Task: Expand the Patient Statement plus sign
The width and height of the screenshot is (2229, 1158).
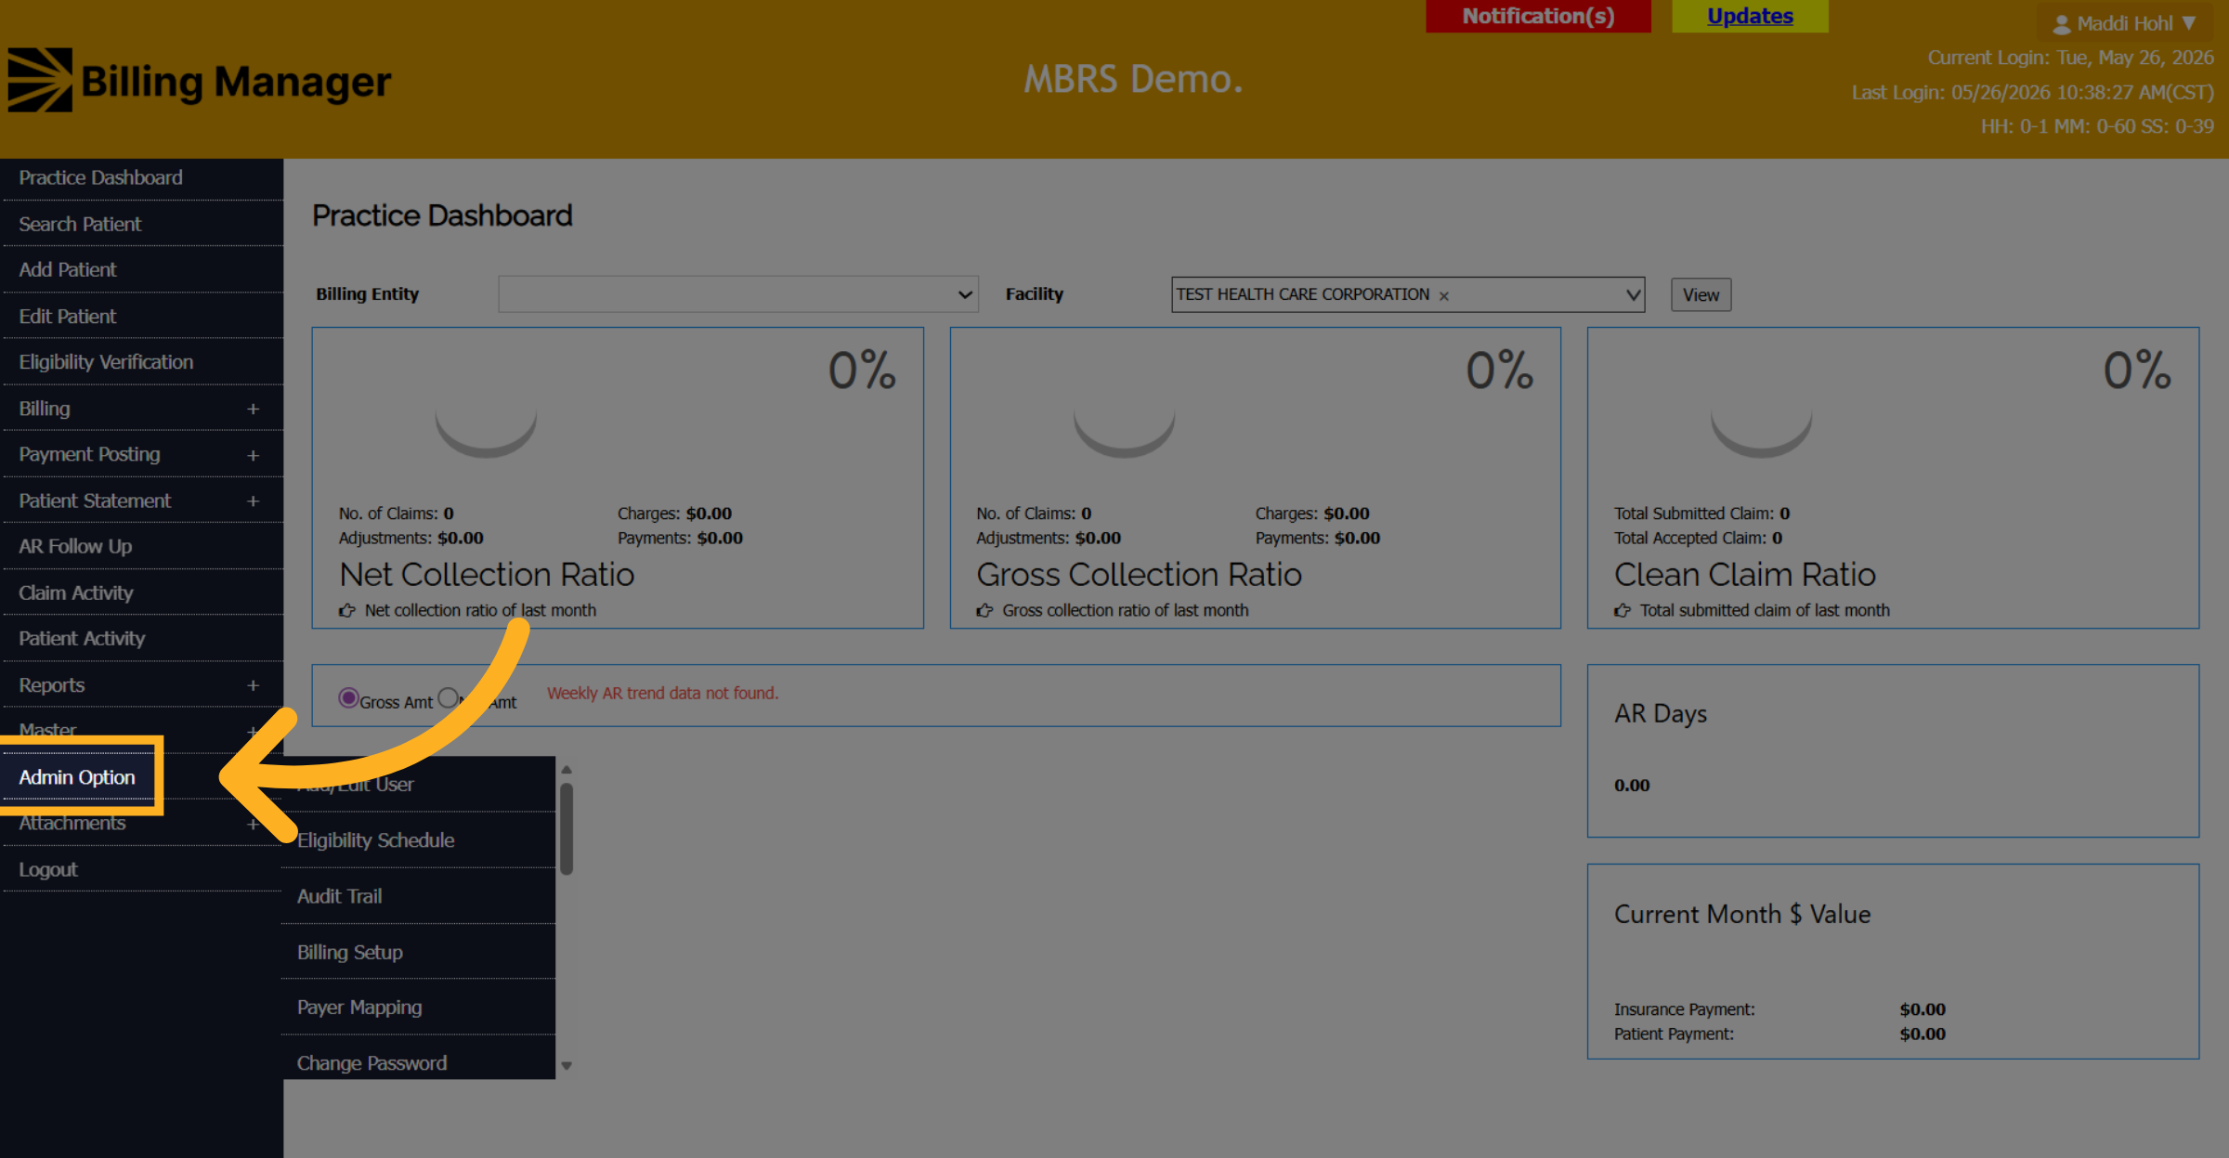Action: pyautogui.click(x=253, y=501)
